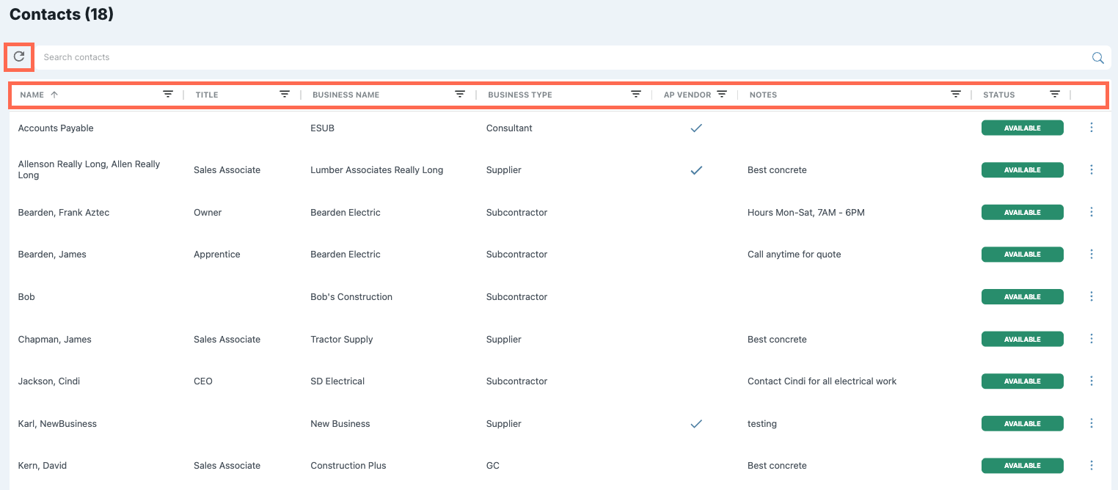
Task: Click the Available badge for Bob
Action: point(1023,296)
